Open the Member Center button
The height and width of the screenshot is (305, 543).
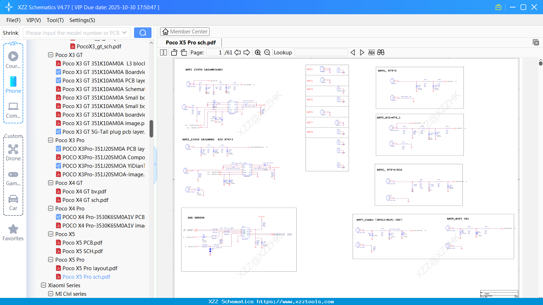point(185,32)
